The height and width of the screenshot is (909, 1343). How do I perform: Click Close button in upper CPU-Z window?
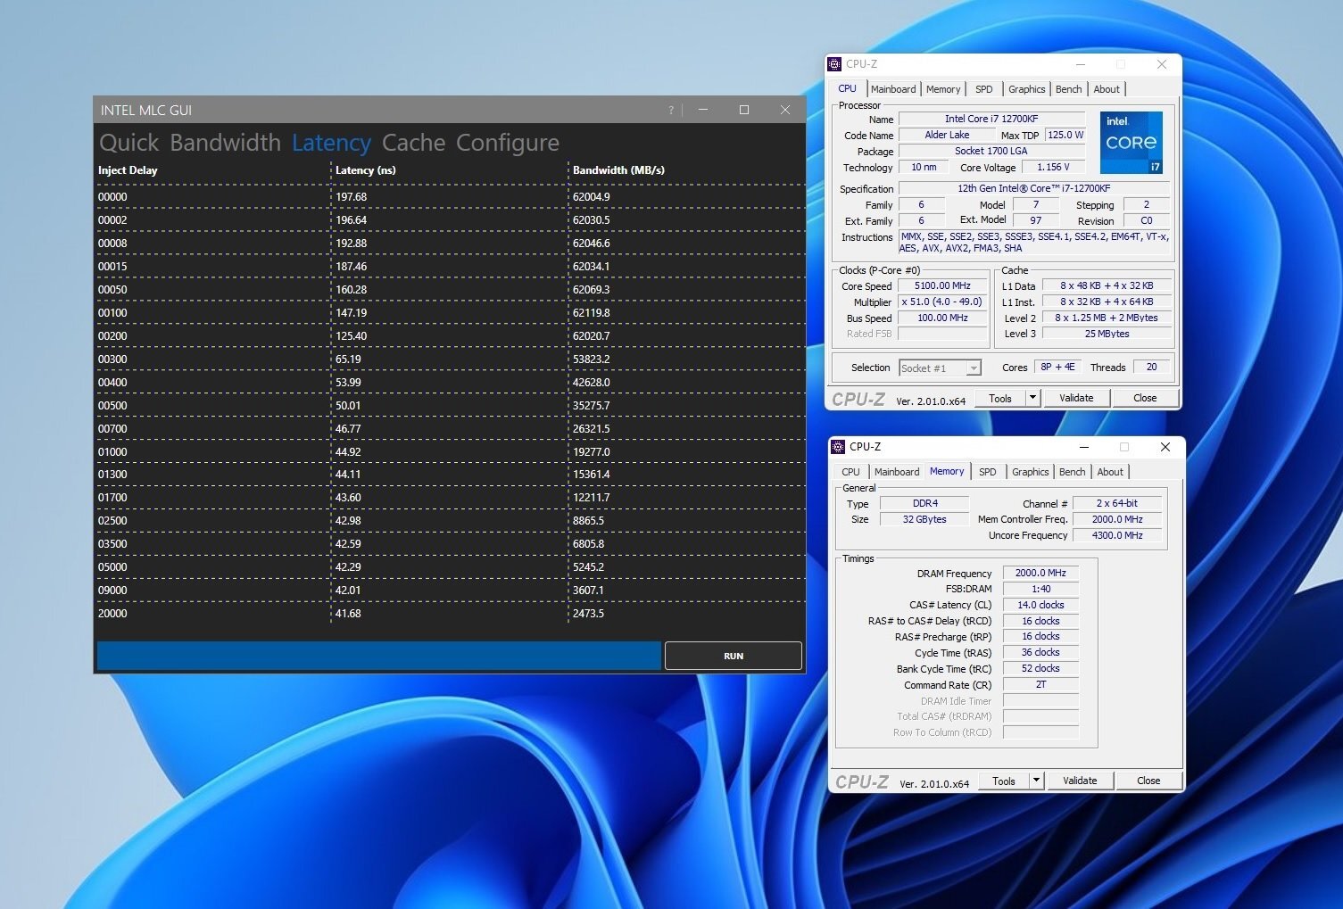coord(1145,398)
